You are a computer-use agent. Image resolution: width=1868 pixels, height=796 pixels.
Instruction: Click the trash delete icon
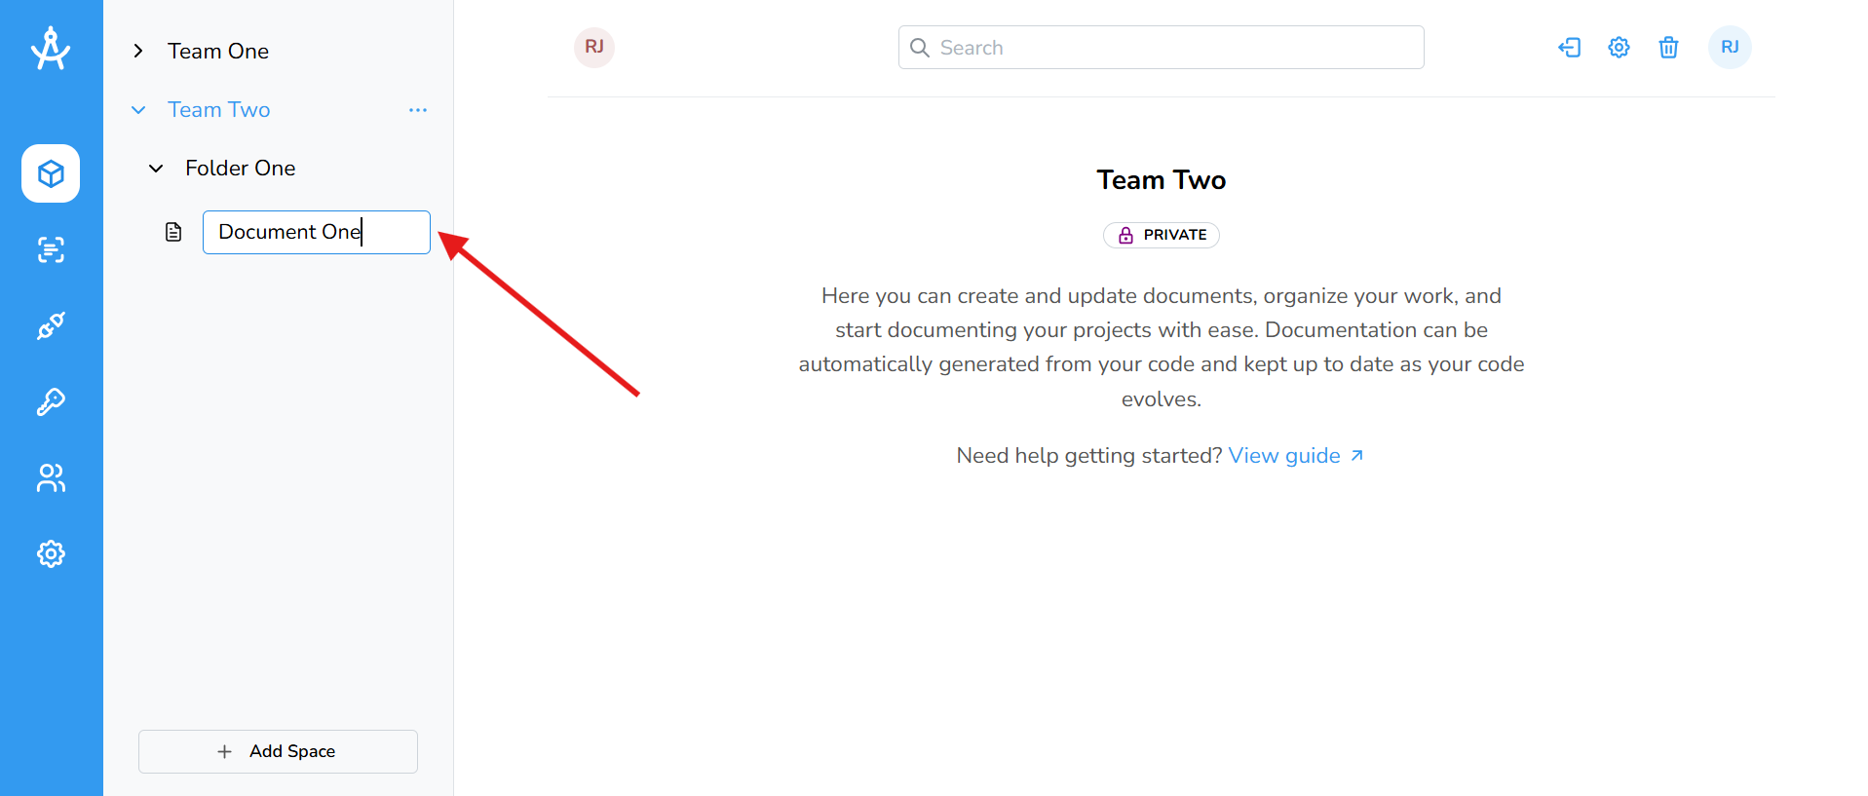tap(1668, 48)
